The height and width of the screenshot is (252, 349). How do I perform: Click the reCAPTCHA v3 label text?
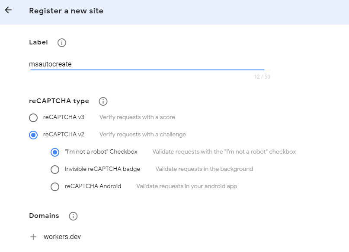coord(64,117)
